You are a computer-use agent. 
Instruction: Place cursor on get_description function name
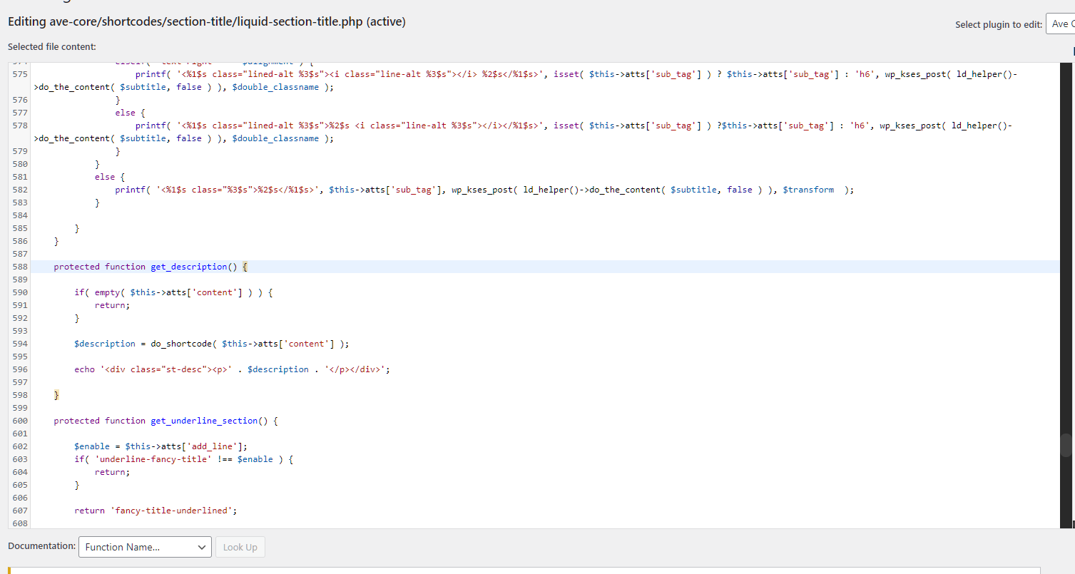(x=188, y=267)
